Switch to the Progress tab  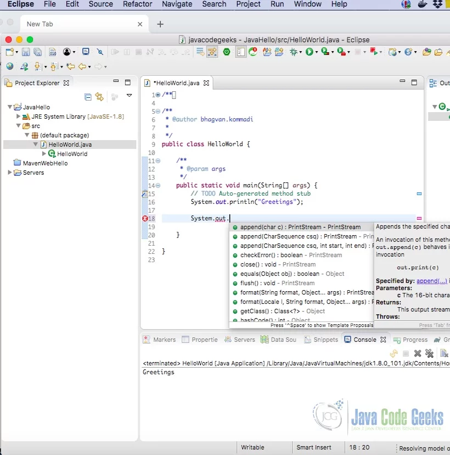(410, 340)
